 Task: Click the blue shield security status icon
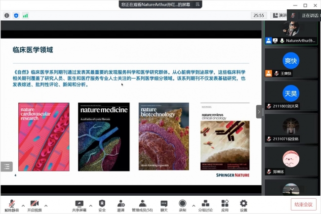tap(16, 15)
